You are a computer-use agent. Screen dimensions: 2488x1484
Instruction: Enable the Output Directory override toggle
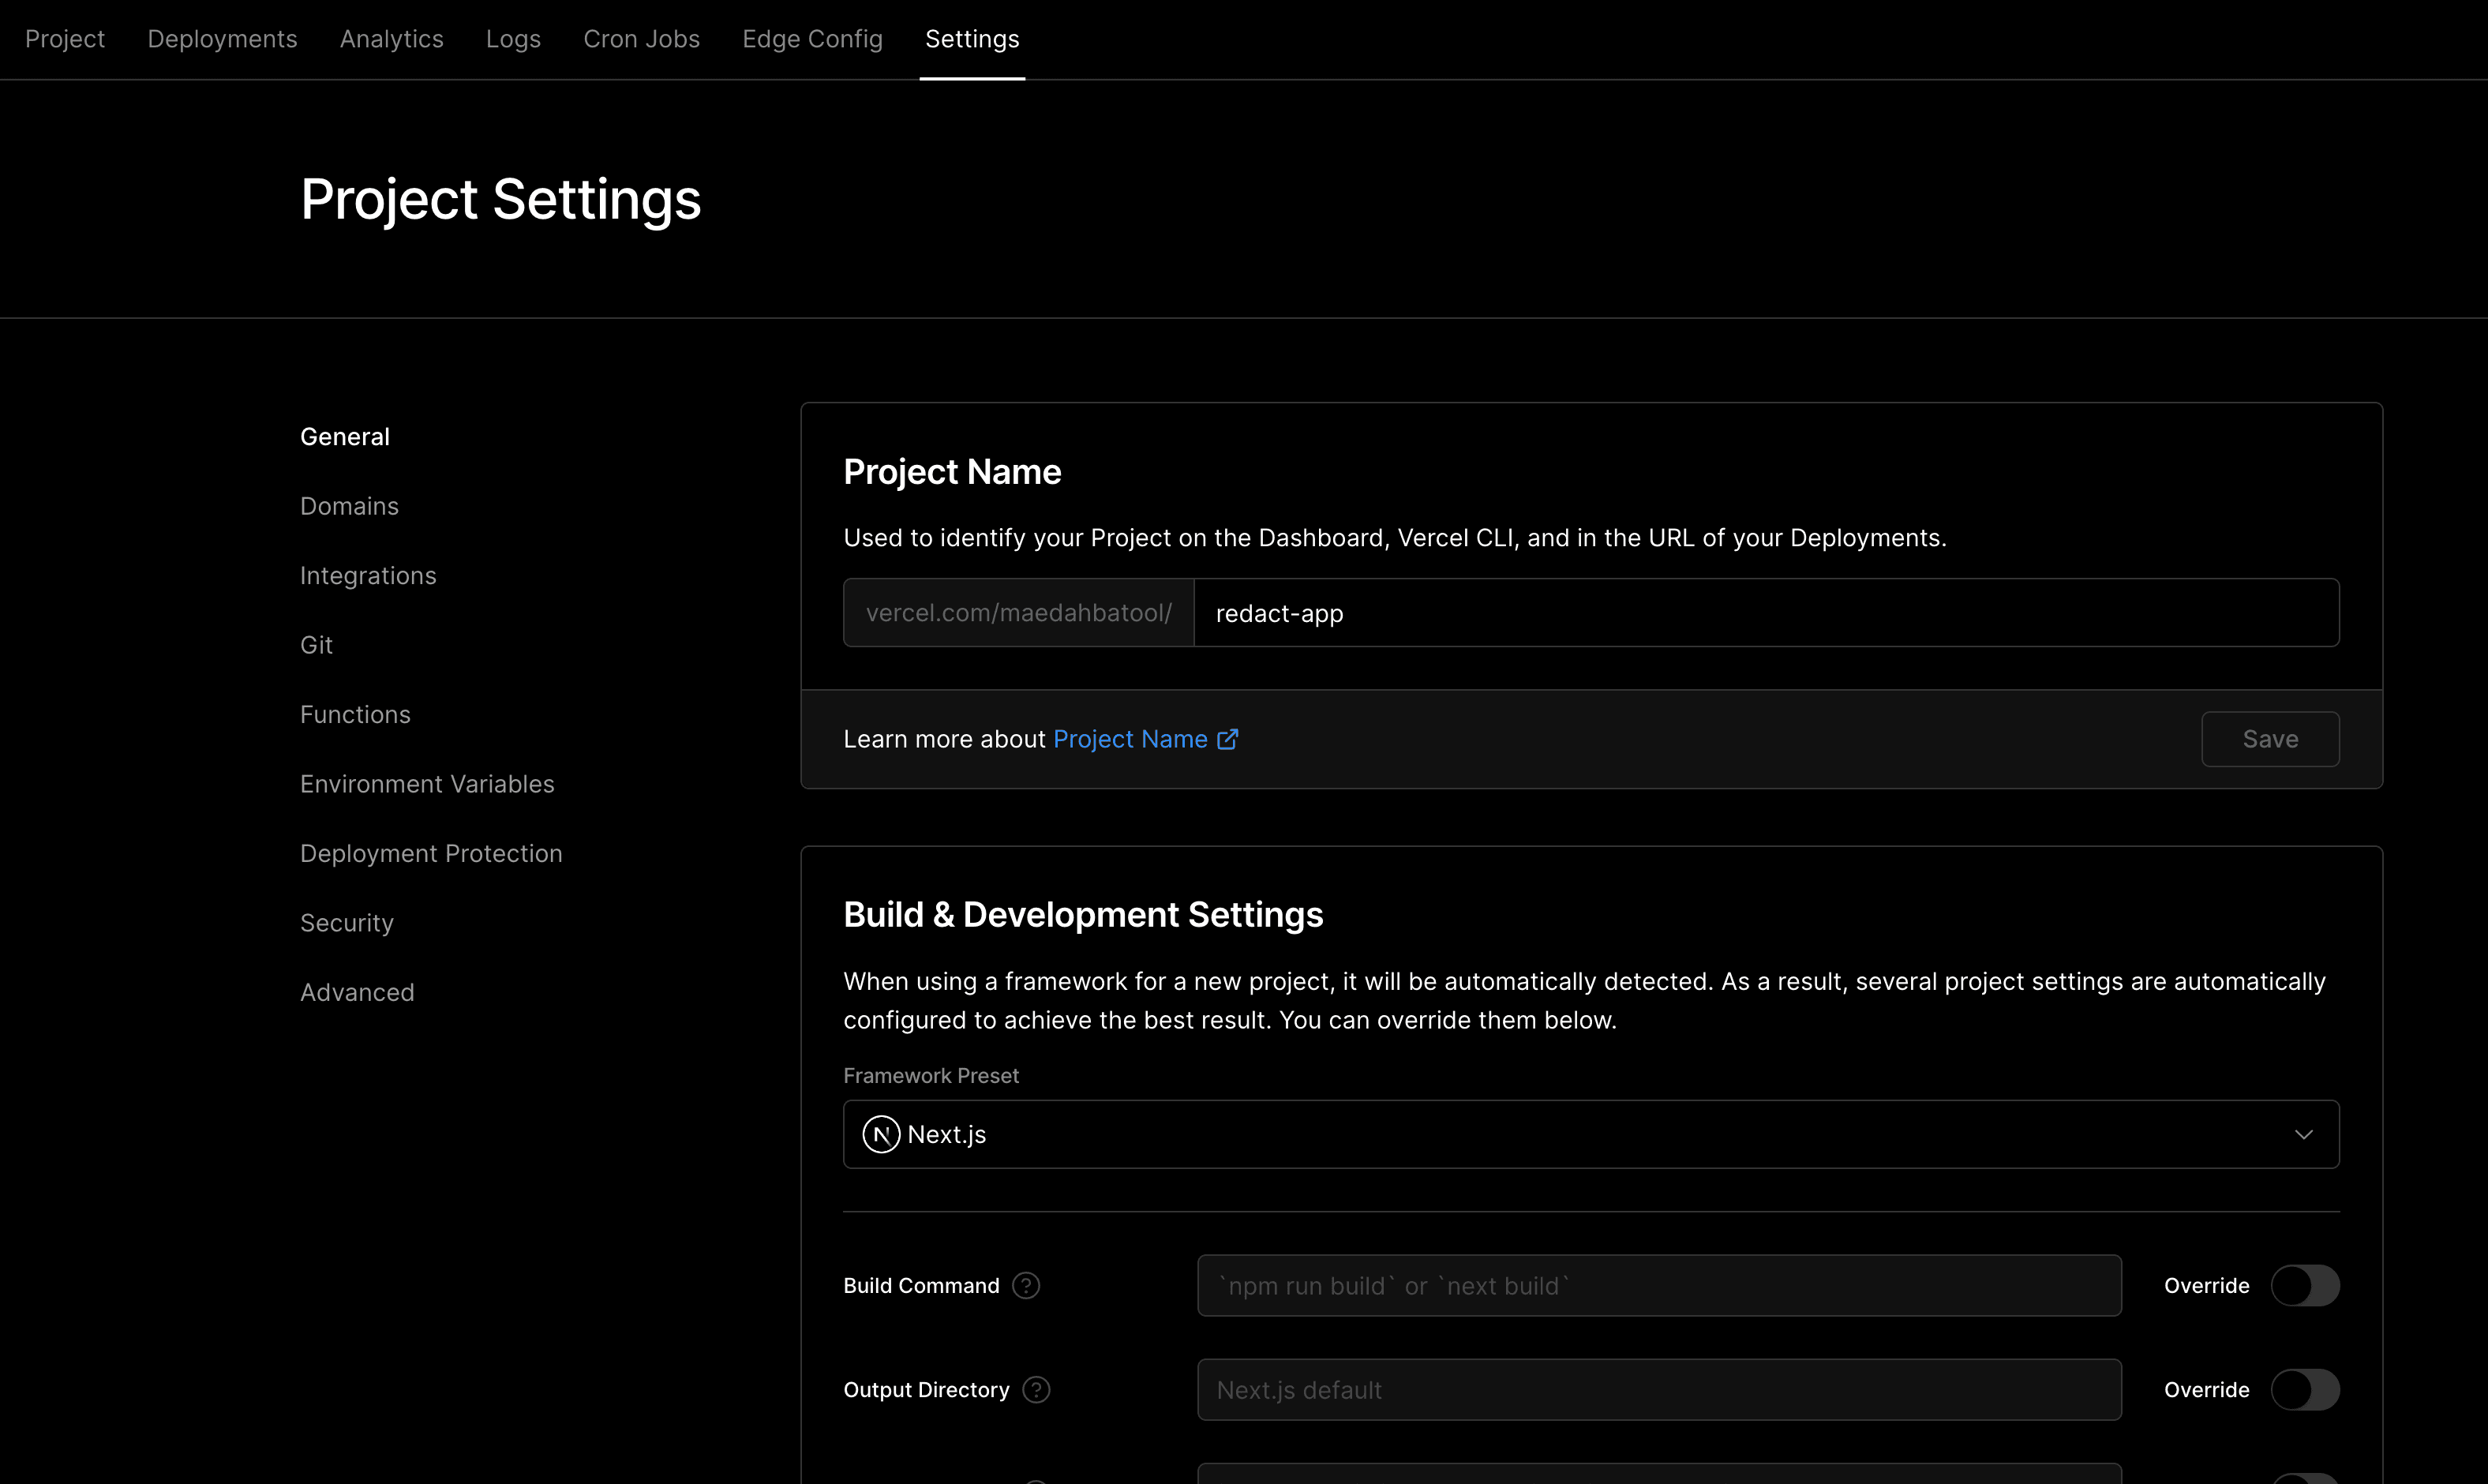point(2304,1390)
